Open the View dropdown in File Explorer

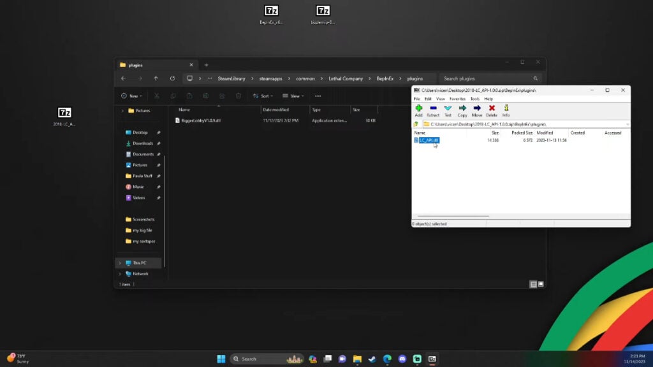click(x=293, y=96)
